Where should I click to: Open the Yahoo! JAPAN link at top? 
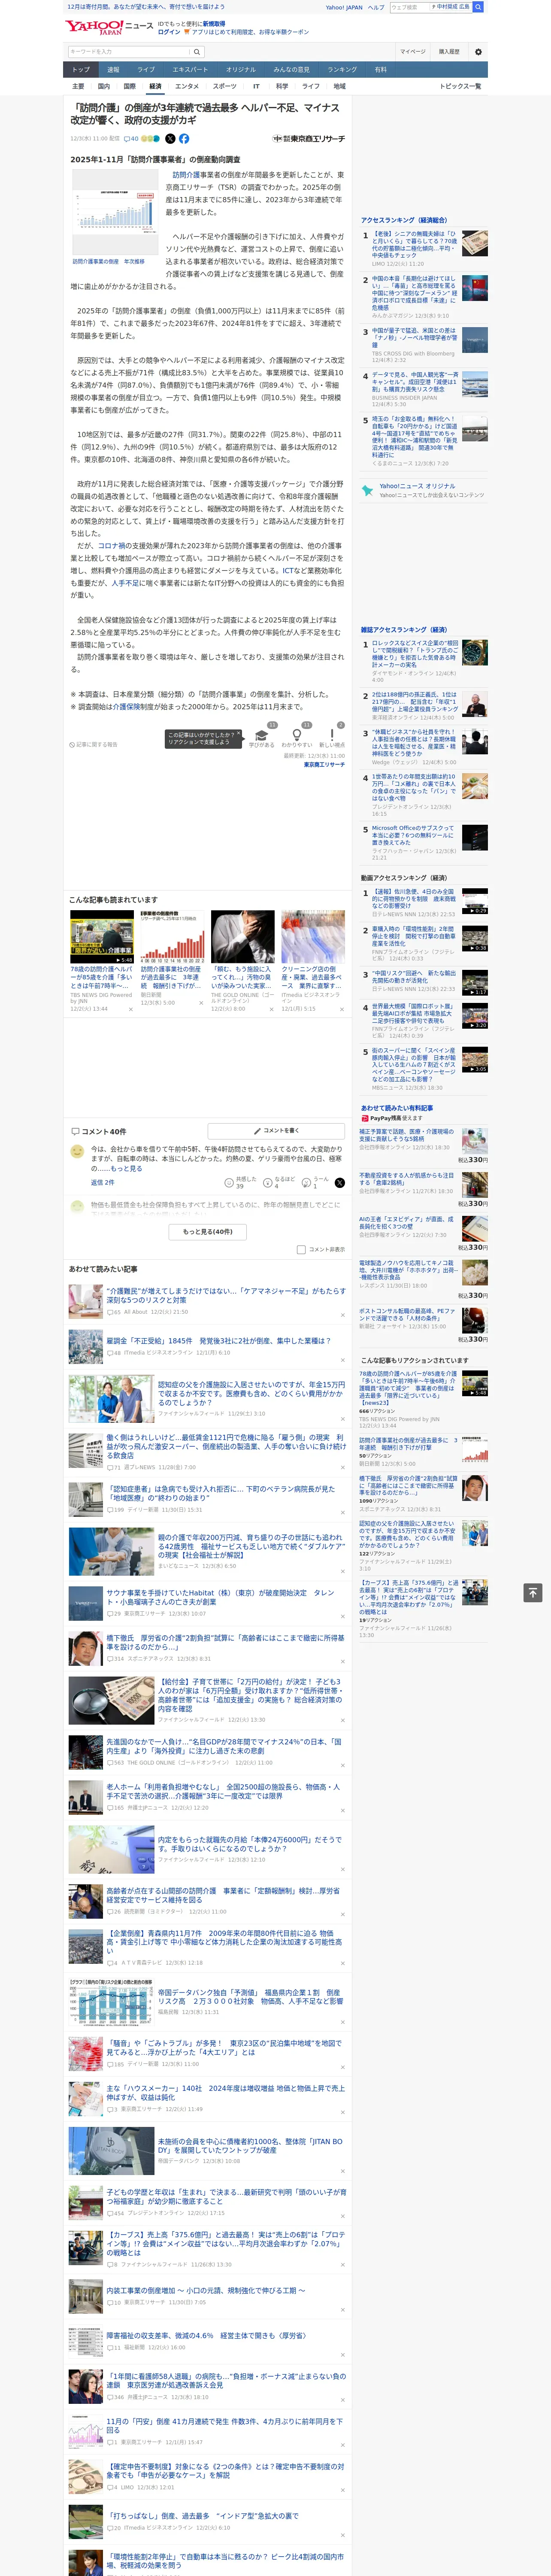click(x=344, y=7)
